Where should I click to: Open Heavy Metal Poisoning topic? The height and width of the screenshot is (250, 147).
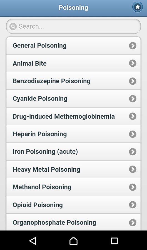[x=73, y=169]
